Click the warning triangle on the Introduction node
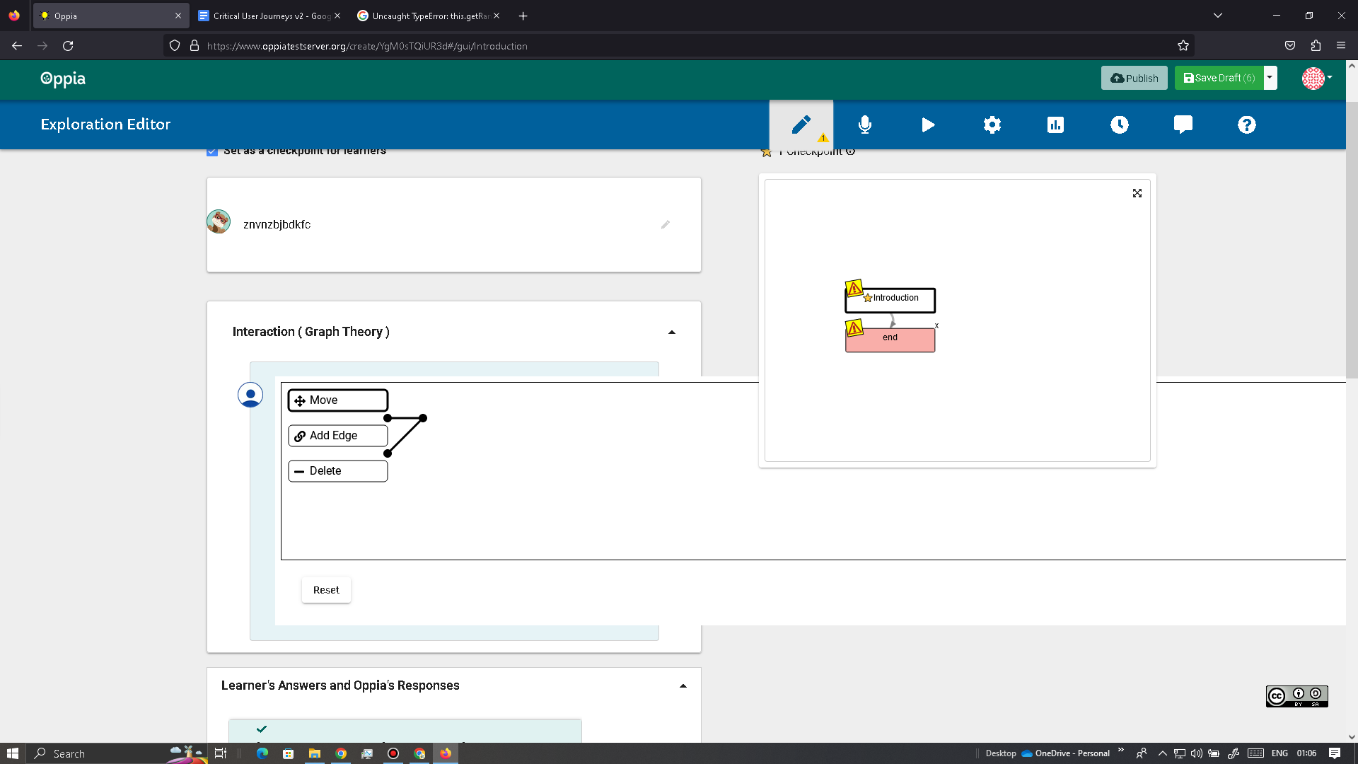Viewport: 1358px width, 764px height. click(855, 287)
